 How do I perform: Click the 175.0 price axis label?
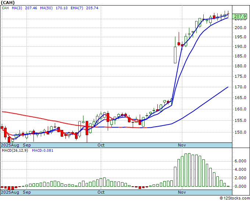pos(240,77)
